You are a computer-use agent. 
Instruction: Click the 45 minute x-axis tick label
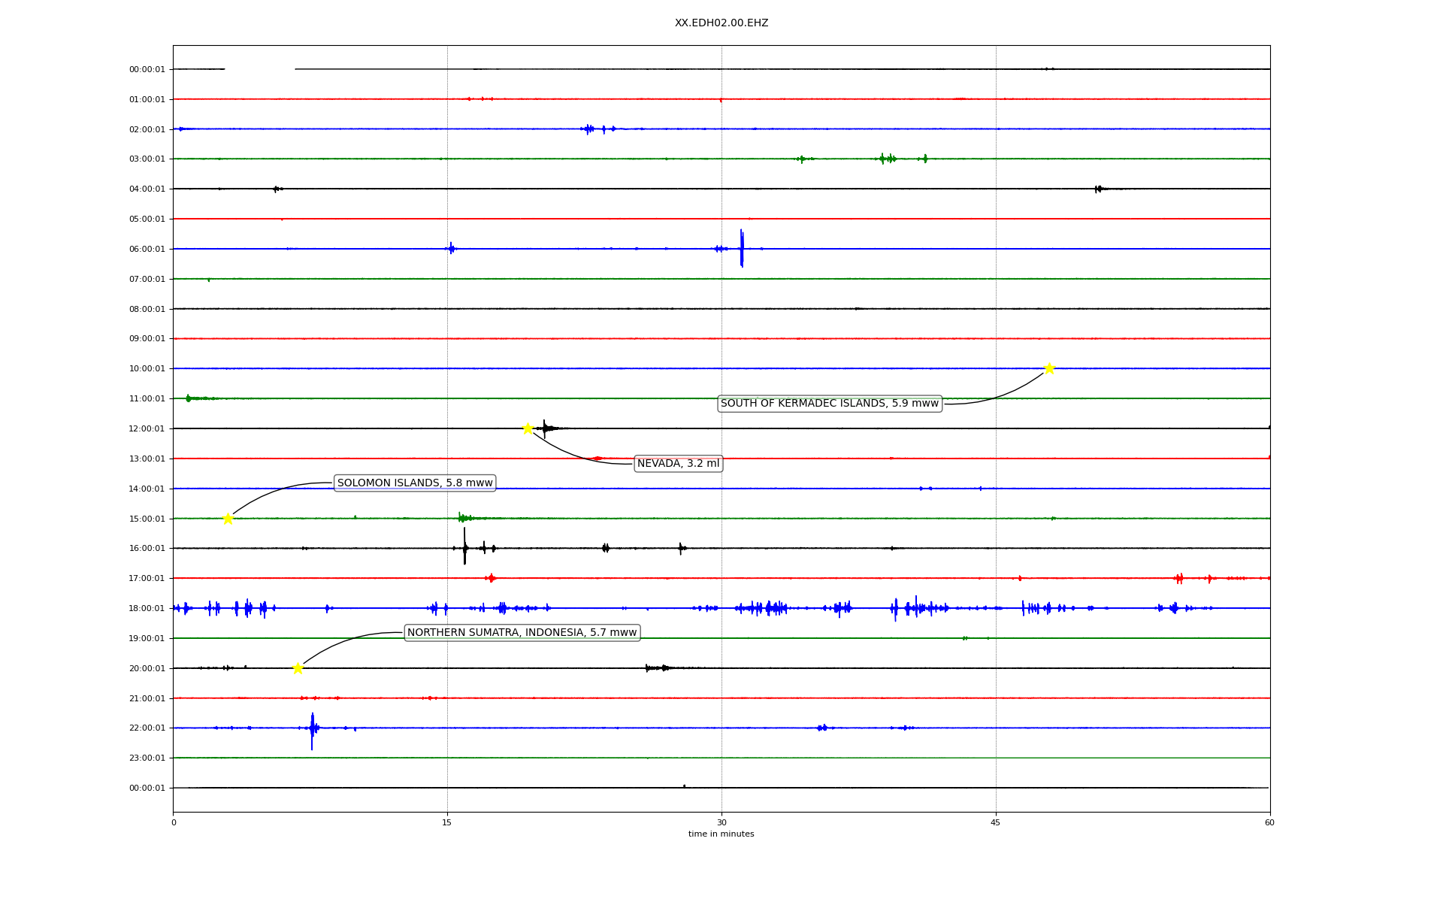pos(996,822)
